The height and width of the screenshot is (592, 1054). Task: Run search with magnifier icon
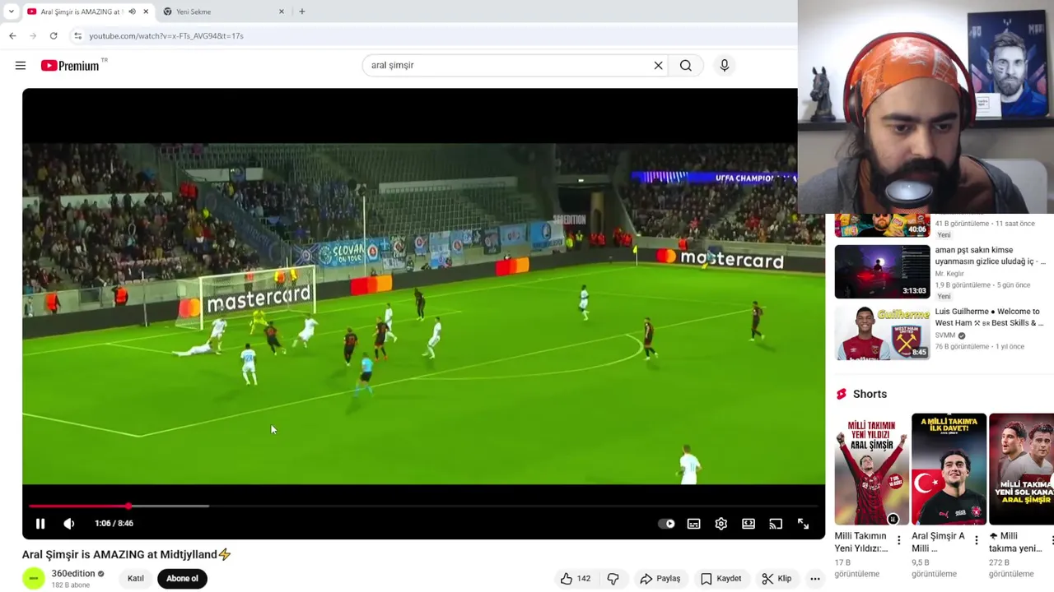coord(686,66)
